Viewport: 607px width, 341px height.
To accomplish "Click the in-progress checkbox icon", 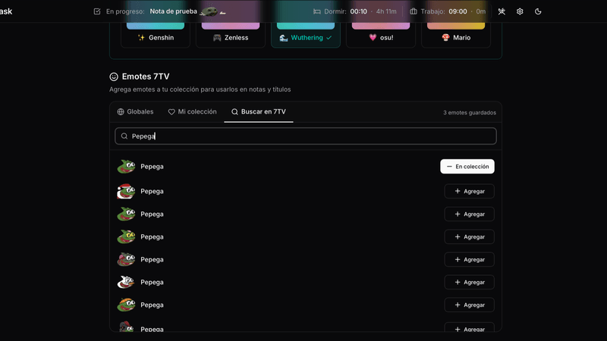I will (x=97, y=11).
